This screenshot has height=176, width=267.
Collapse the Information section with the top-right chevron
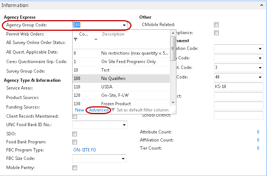click(262, 5)
